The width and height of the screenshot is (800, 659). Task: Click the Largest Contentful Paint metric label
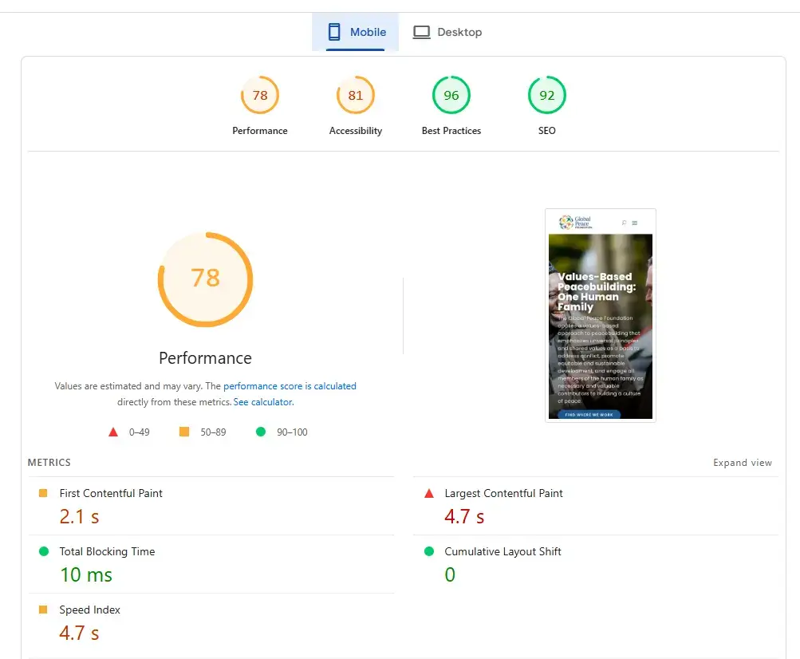503,494
